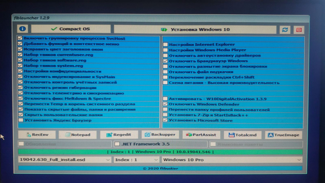Open Notepad tool

point(78,135)
